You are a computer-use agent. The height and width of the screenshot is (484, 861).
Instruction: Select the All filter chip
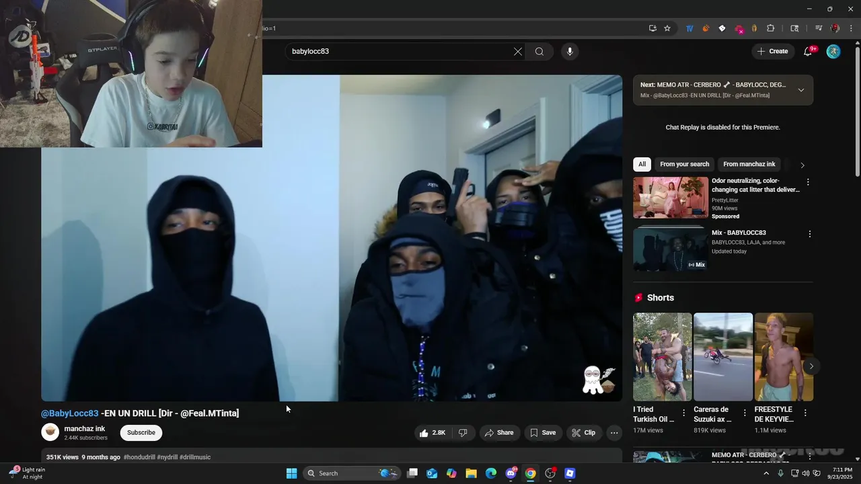(x=642, y=164)
